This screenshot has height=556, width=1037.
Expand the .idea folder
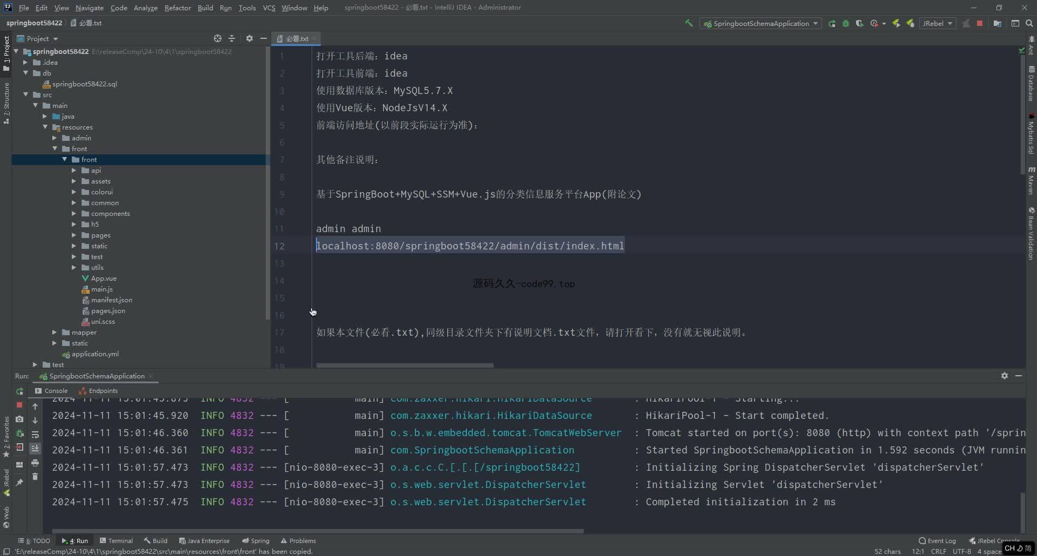point(25,62)
